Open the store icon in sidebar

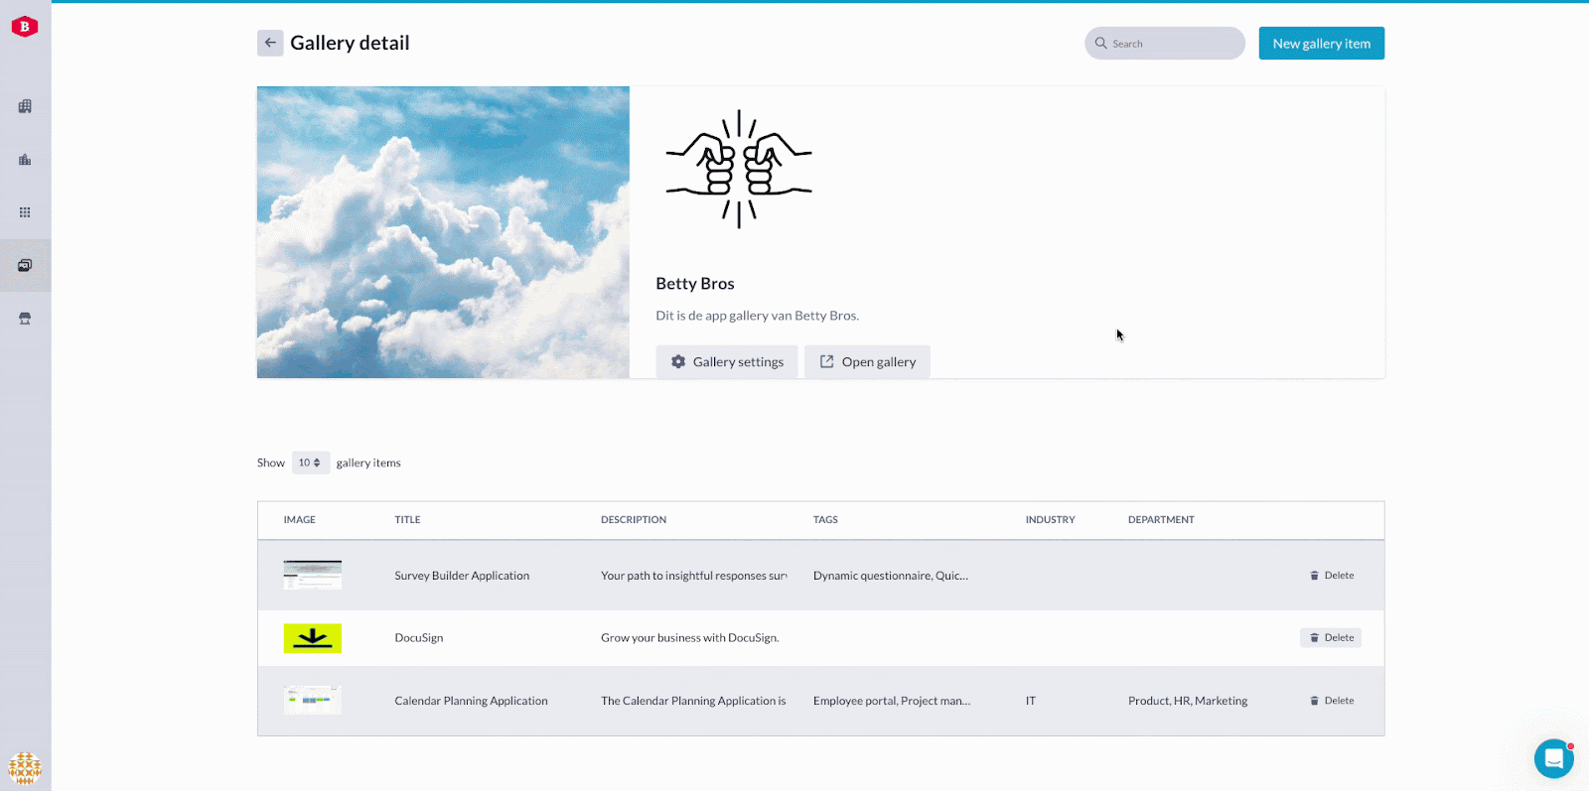tap(25, 319)
